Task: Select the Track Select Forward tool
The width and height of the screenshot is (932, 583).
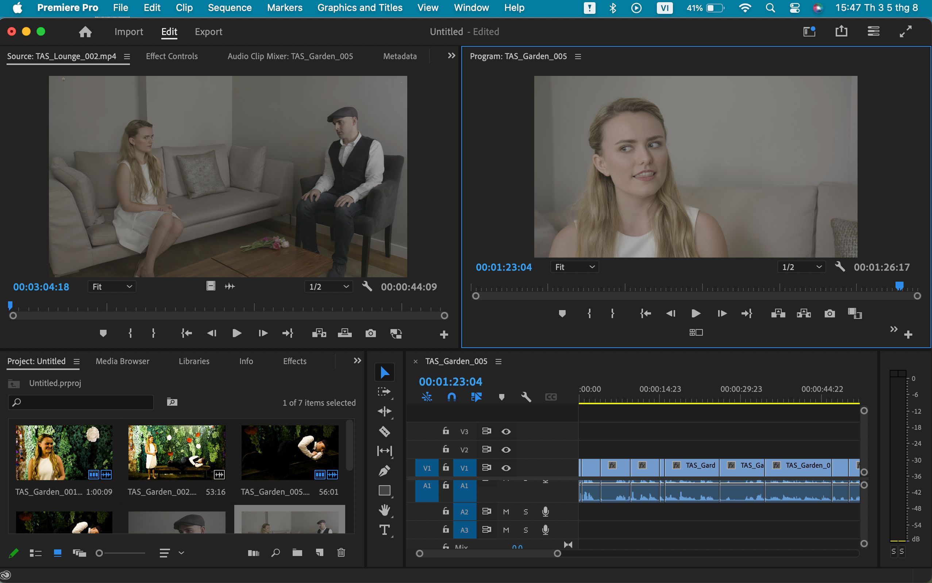Action: pyautogui.click(x=385, y=392)
